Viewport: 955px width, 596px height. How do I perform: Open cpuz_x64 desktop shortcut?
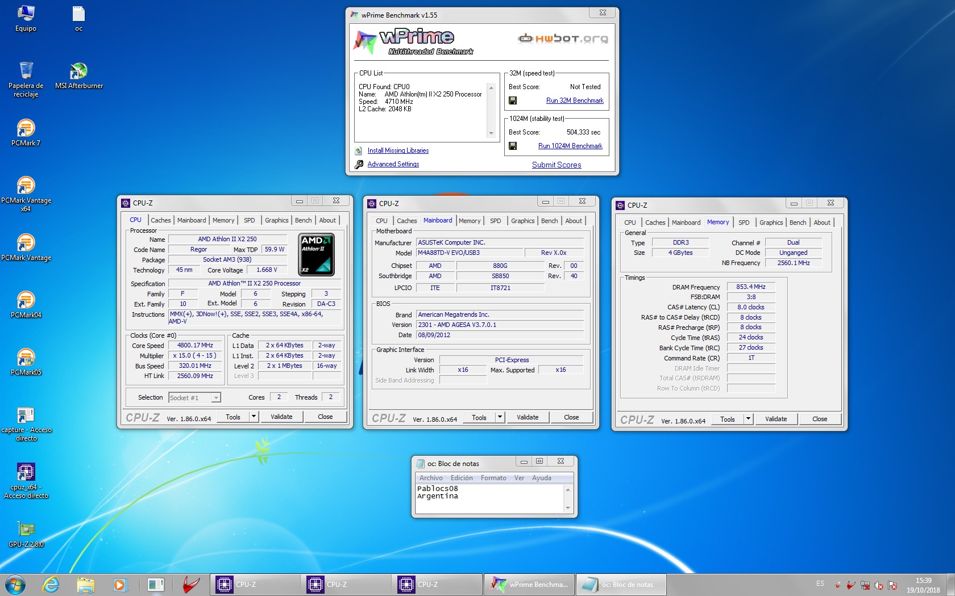26,480
